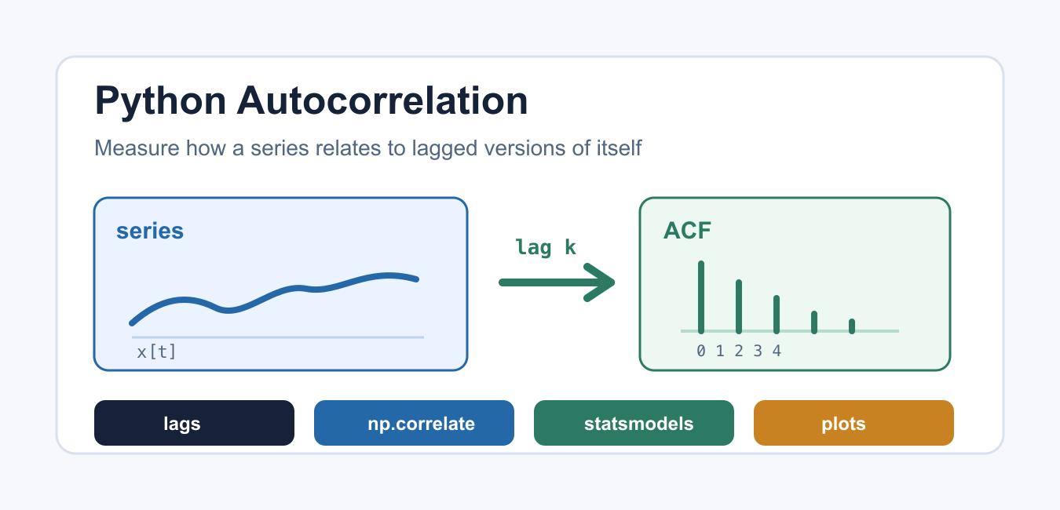Click the 'ACF' panel heading
The image size is (1060, 510).
pyautogui.click(x=687, y=231)
